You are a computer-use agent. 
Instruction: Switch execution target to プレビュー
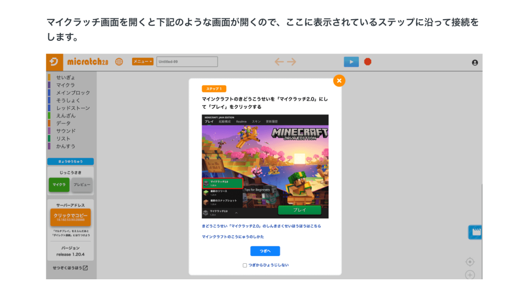tap(81, 184)
